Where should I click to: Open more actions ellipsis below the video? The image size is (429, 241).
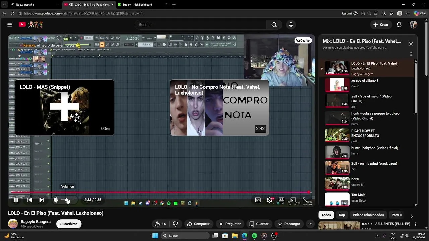(310, 224)
